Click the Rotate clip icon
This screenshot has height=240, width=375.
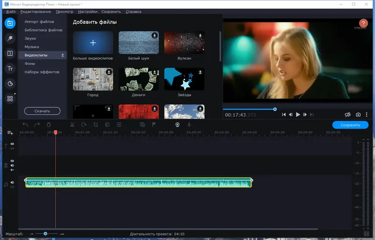84,124
